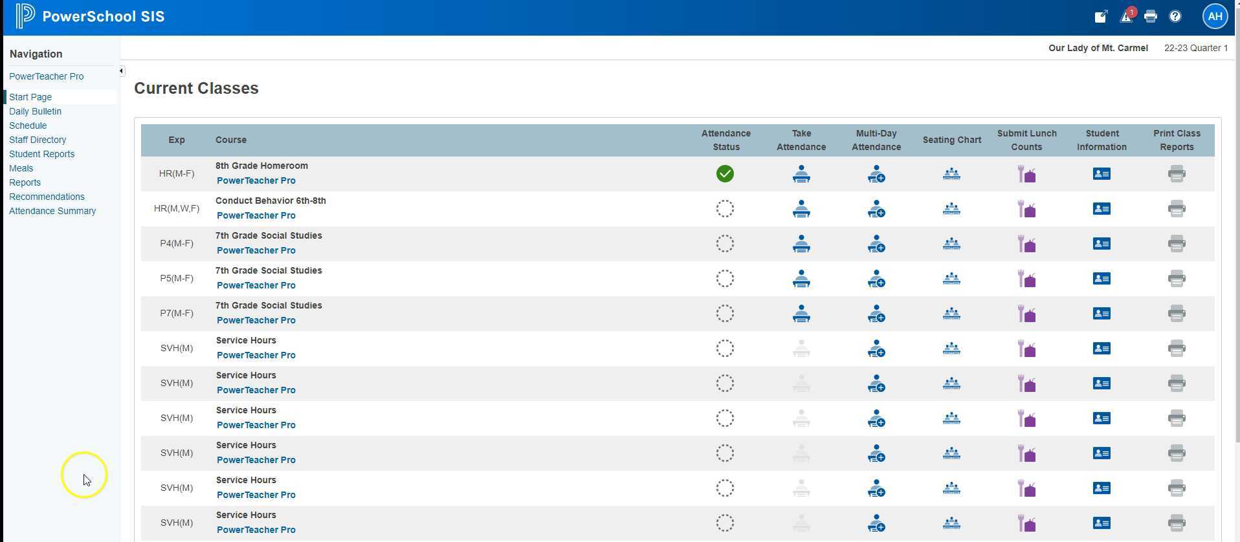Collapse the Navigation sidebar panel
The height and width of the screenshot is (542, 1240).
(121, 71)
